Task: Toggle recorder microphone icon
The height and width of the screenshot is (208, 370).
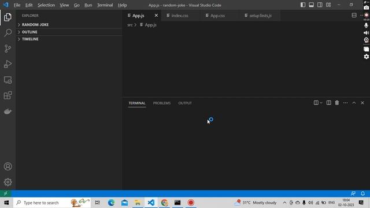Action: click(x=366, y=25)
